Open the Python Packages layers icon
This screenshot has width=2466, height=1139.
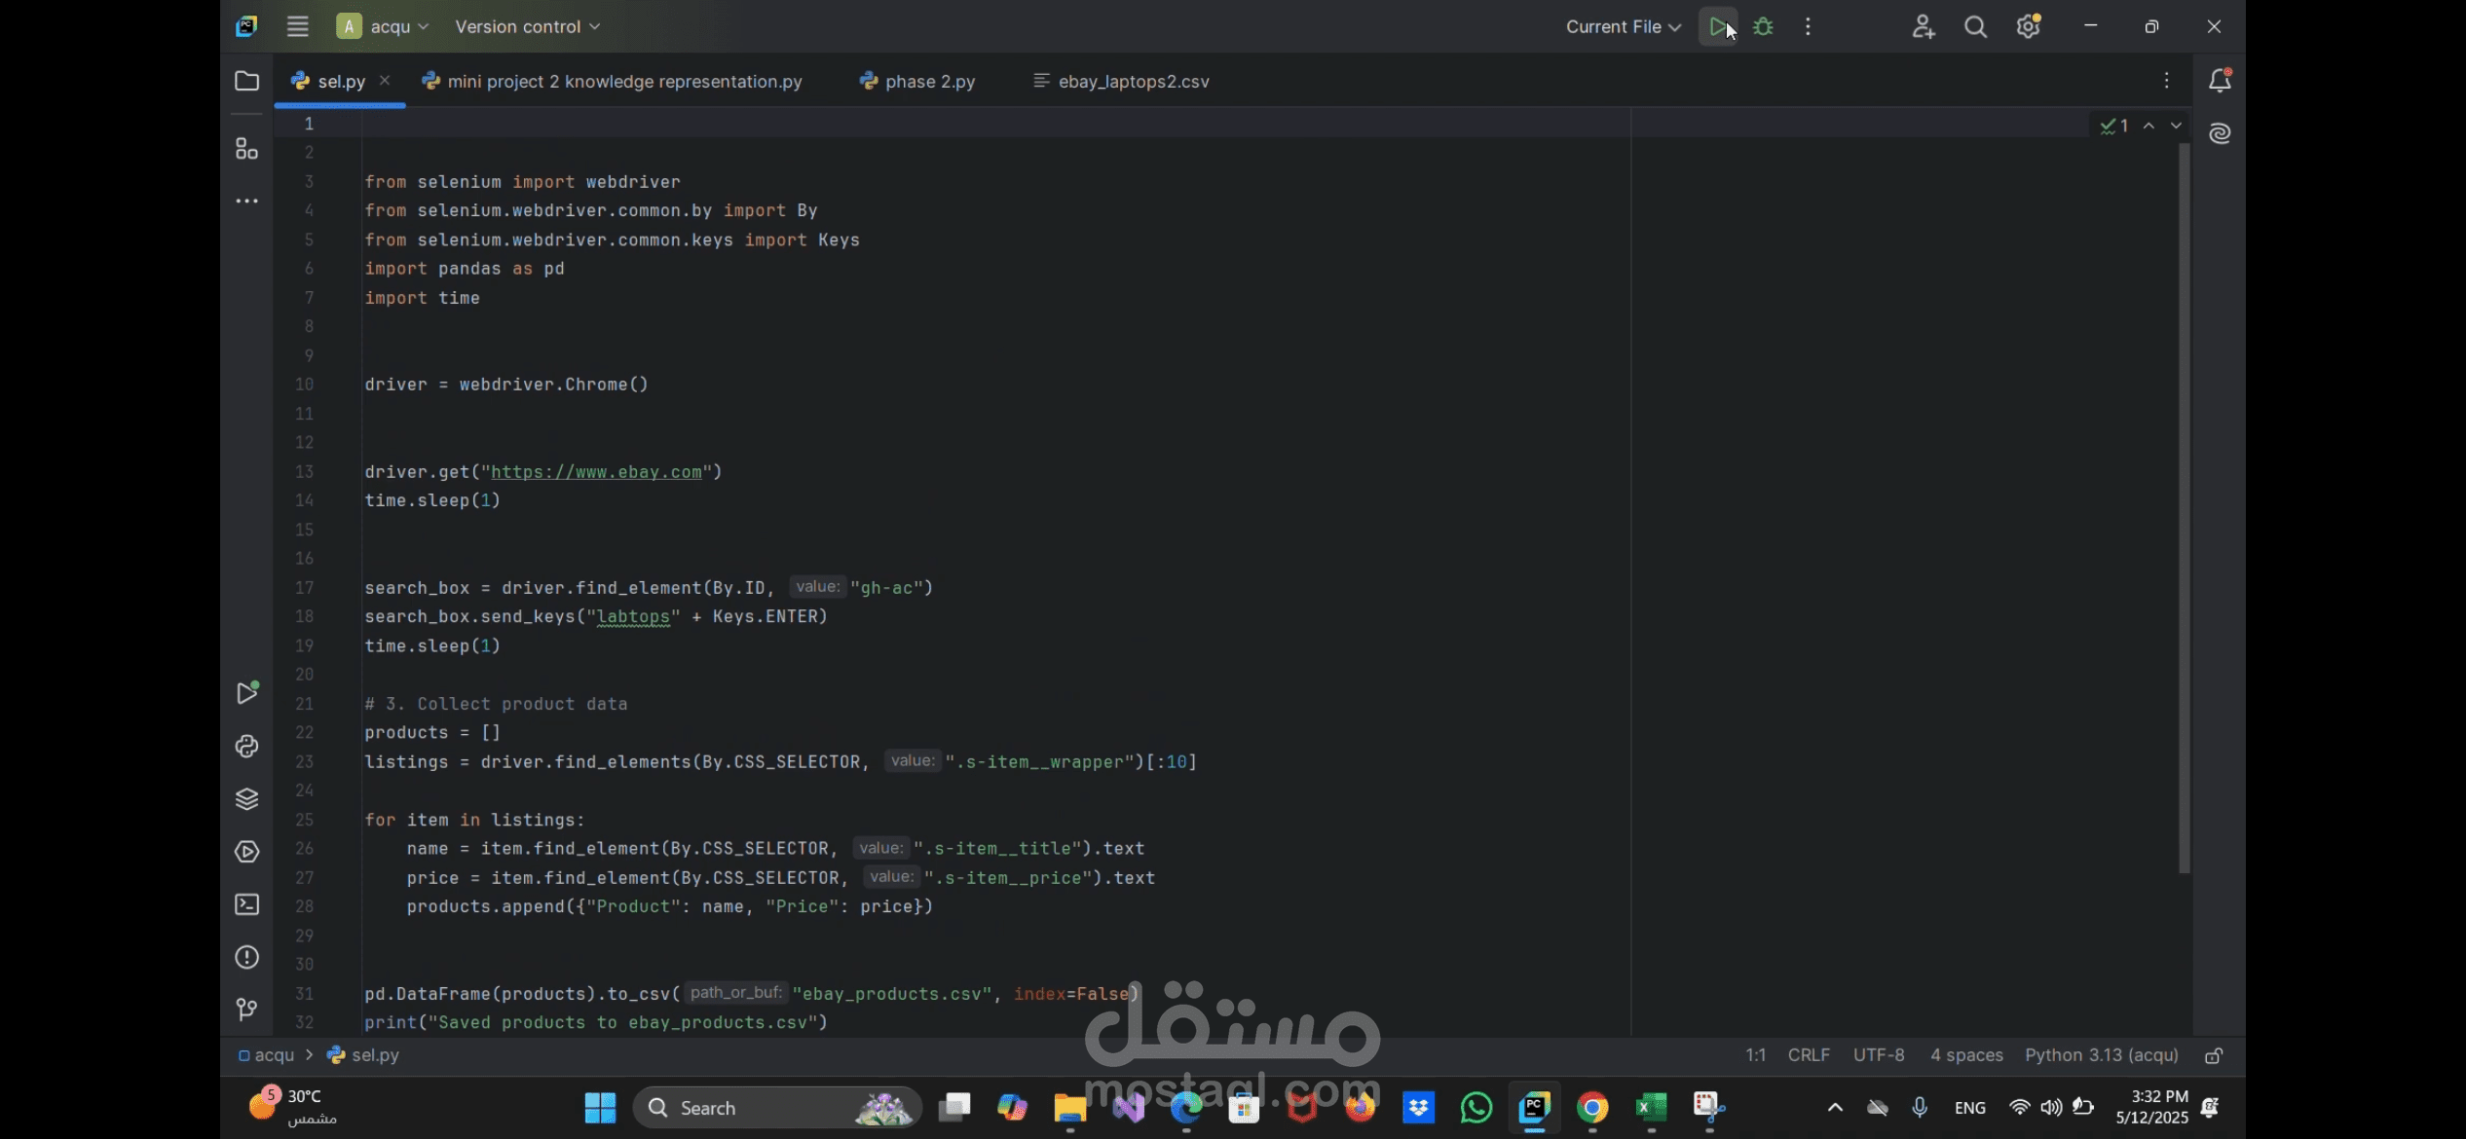(247, 799)
